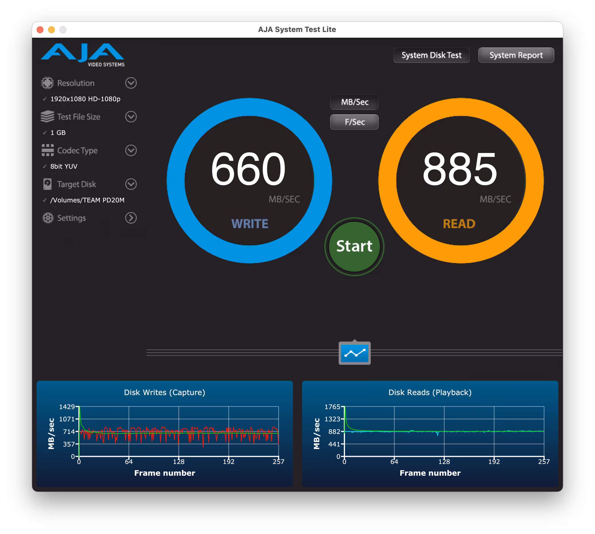This screenshot has height=534, width=595.
Task: Select the 8bit YUV codec option
Action: (64, 166)
